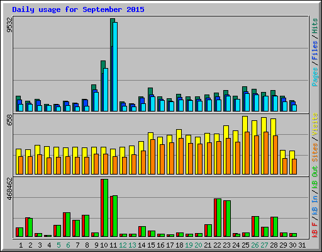Click day label 14 on the x-axis
Screen dimensions: 322x252
point(142,245)
